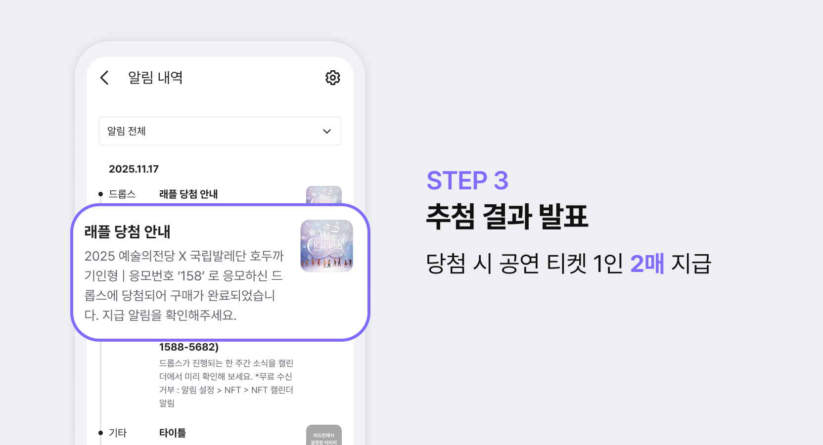Select the 기타 category label

[118, 433]
